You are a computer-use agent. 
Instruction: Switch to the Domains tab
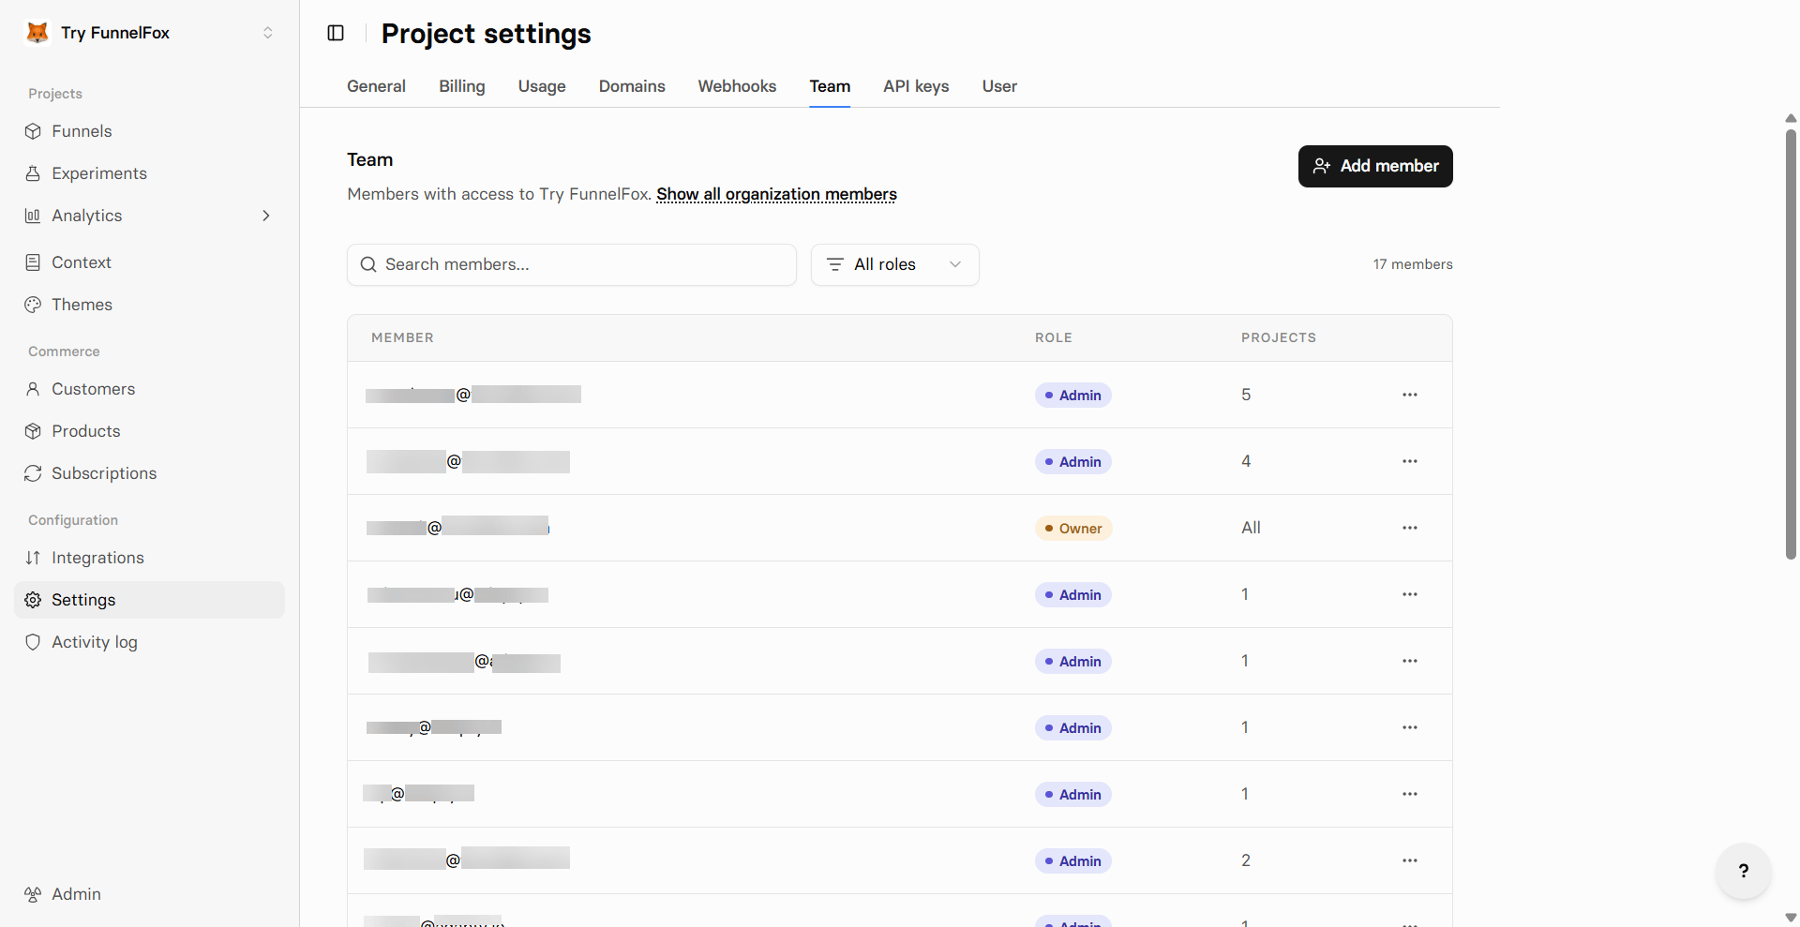(x=632, y=86)
